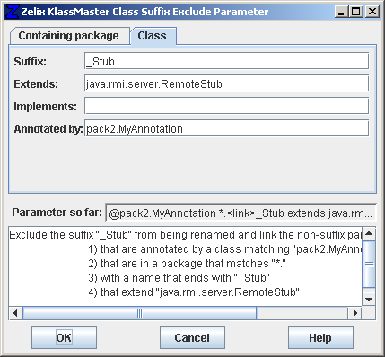Click the Parameter so far field

point(241,213)
